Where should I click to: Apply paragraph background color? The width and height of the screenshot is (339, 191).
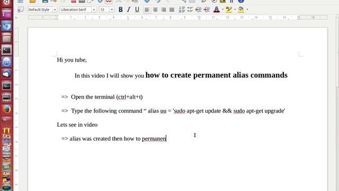coord(241,10)
